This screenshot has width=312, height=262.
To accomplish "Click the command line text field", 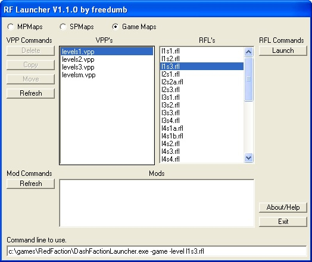I will click(x=157, y=251).
